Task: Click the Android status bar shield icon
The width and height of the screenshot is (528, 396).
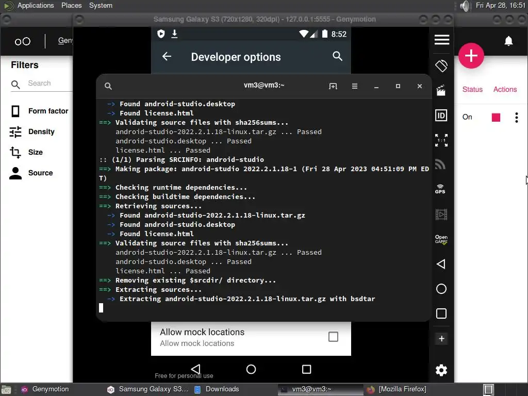Action: [161, 34]
